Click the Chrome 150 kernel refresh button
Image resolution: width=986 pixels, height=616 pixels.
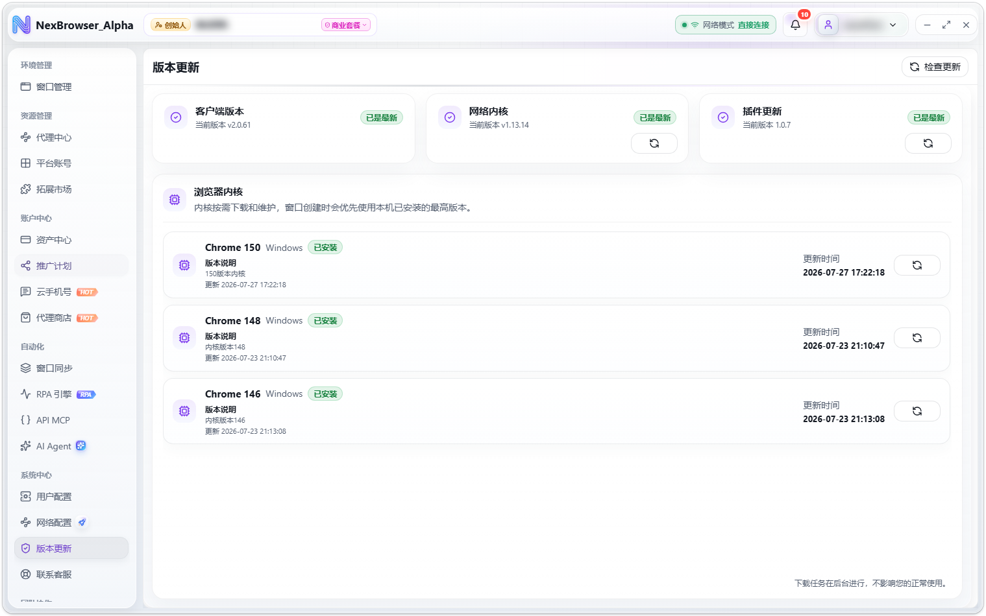[x=917, y=265]
